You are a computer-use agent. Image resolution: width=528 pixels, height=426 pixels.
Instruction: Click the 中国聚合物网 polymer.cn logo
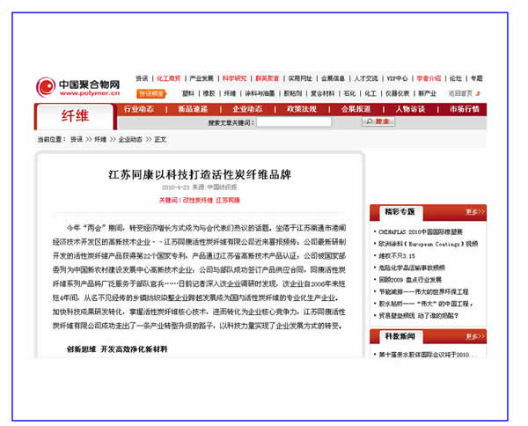coord(76,85)
